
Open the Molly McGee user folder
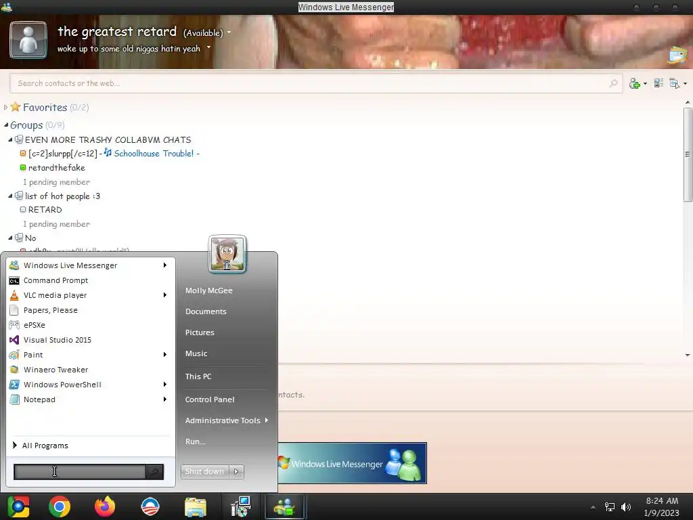[x=209, y=290]
